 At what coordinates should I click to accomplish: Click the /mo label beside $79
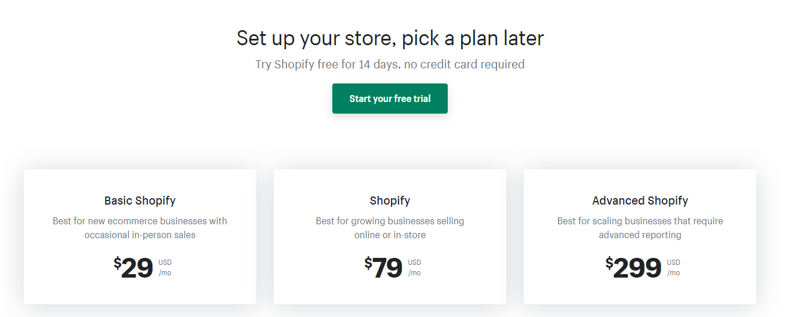414,273
